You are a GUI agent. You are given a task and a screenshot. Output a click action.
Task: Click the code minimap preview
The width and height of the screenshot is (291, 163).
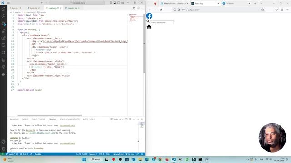click(x=135, y=18)
